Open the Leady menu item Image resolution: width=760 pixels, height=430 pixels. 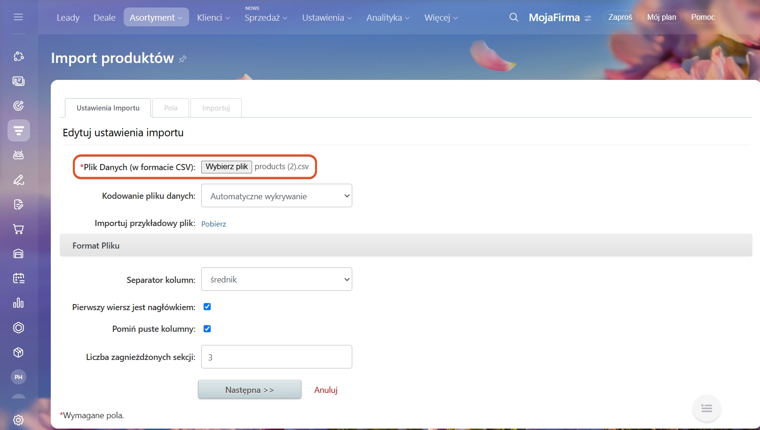pyautogui.click(x=68, y=17)
